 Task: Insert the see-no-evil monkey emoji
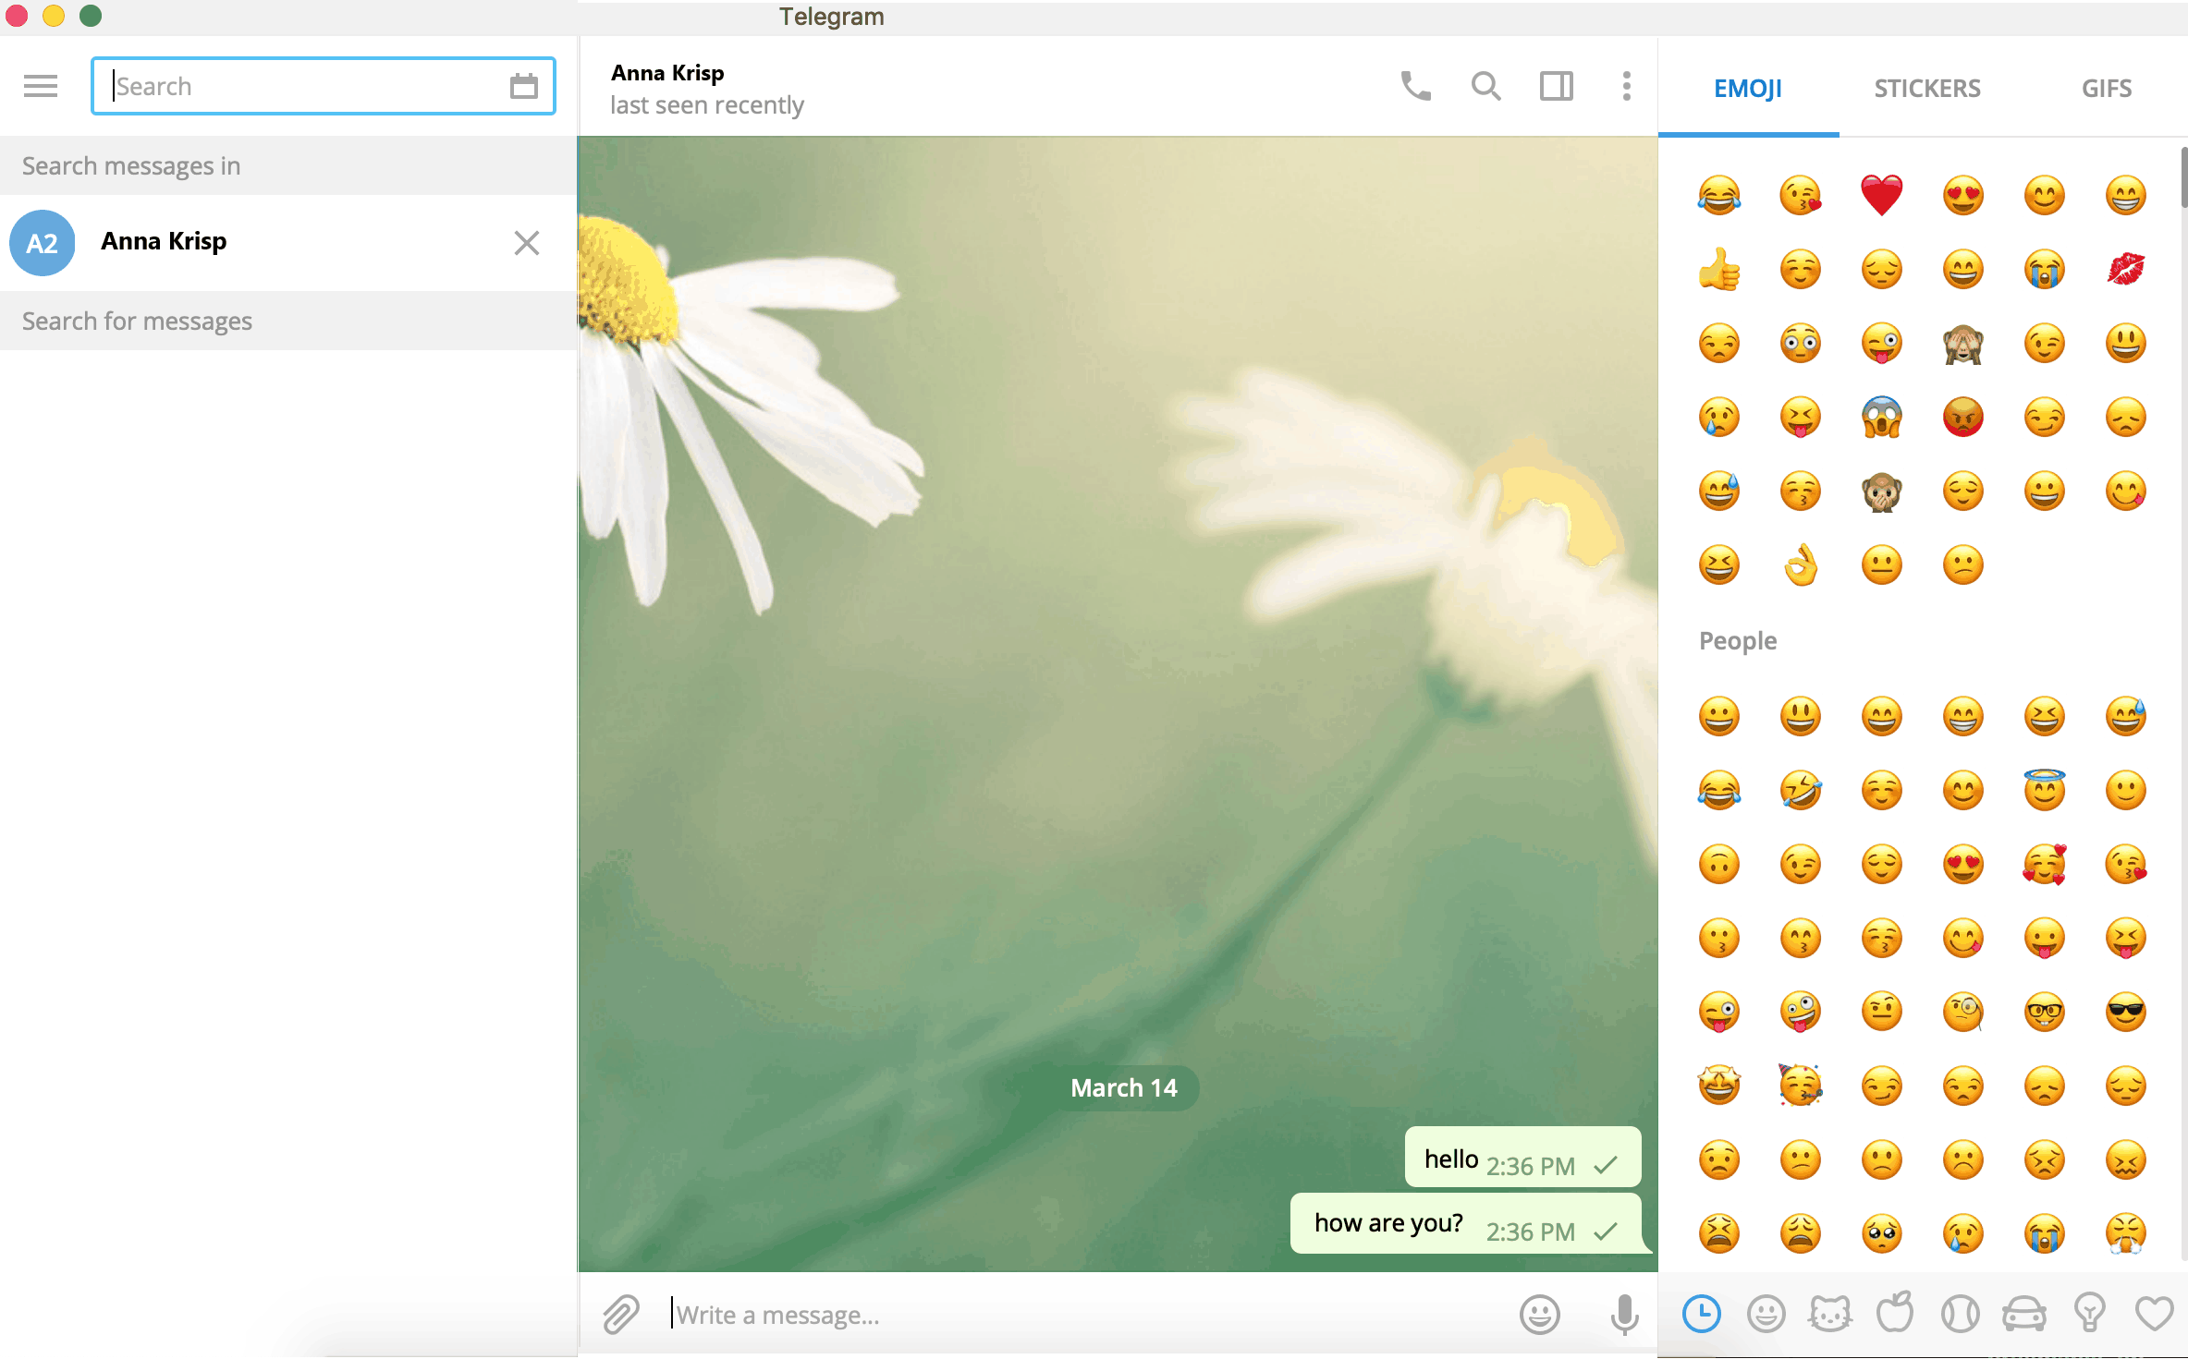tap(1962, 343)
